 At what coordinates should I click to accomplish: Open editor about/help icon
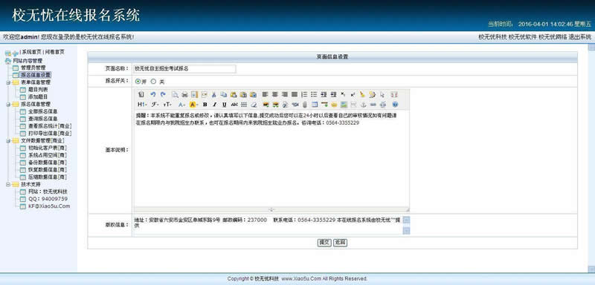click(395, 105)
